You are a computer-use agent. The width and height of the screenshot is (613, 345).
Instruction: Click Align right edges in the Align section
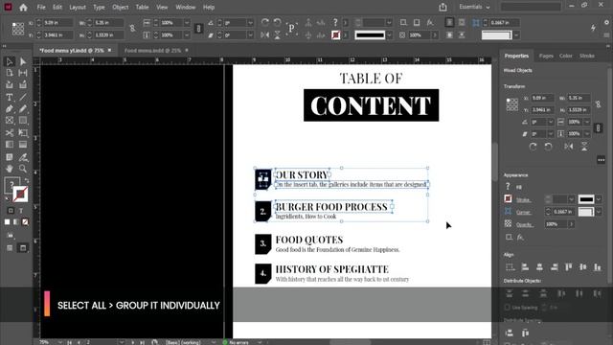pyautogui.click(x=554, y=267)
